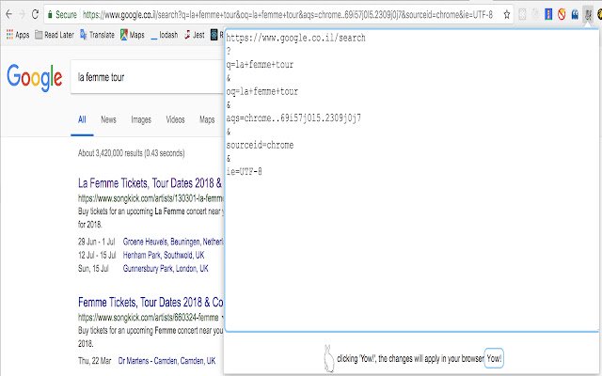The image size is (602, 376).
Task: Open the Dr Martens - Camden link
Action: (x=167, y=361)
